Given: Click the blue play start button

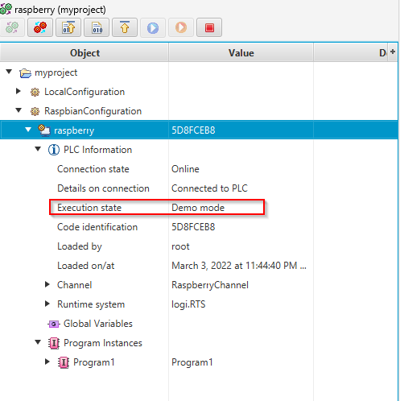Looking at the screenshot, I should pos(153,27).
